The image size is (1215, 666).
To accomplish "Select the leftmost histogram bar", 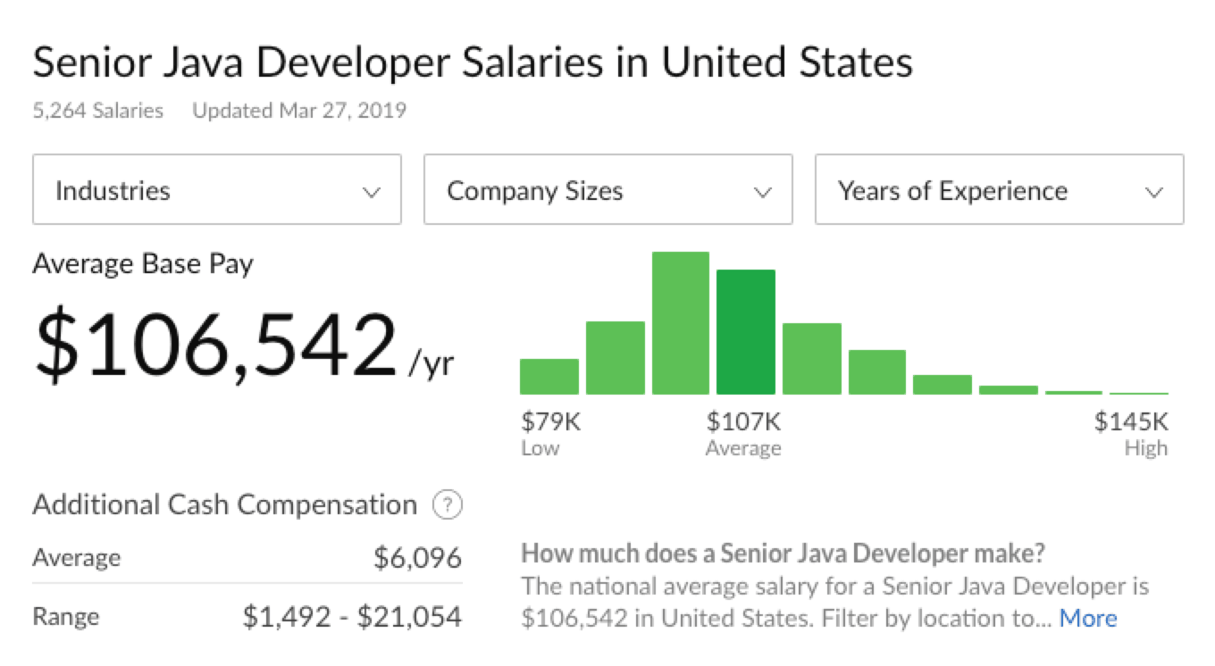I will pos(548,375).
